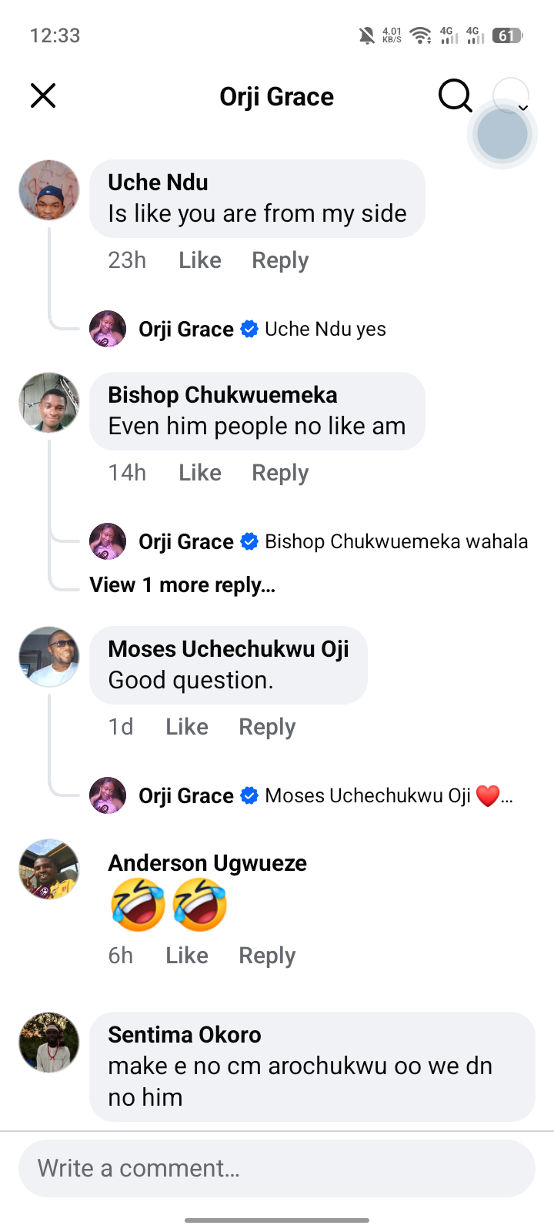Viewport: 554px width, 1232px height.
Task: Focus the Write a comment field
Action: pos(277,1168)
